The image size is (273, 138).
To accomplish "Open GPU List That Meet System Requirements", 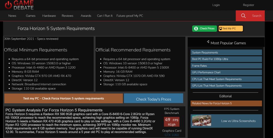I will (x=226, y=86).
